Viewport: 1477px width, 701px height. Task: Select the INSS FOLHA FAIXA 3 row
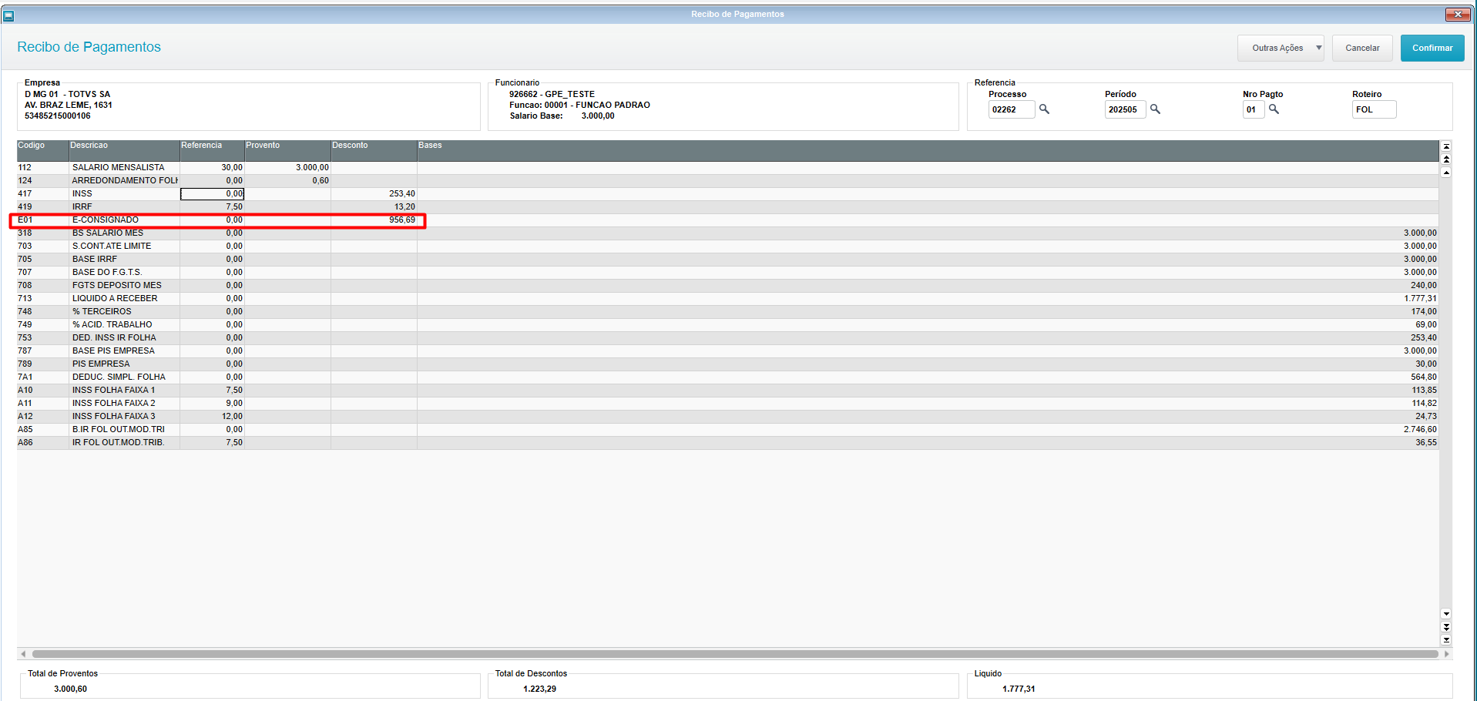coord(727,416)
